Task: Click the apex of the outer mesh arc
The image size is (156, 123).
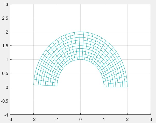Action: (80, 32)
